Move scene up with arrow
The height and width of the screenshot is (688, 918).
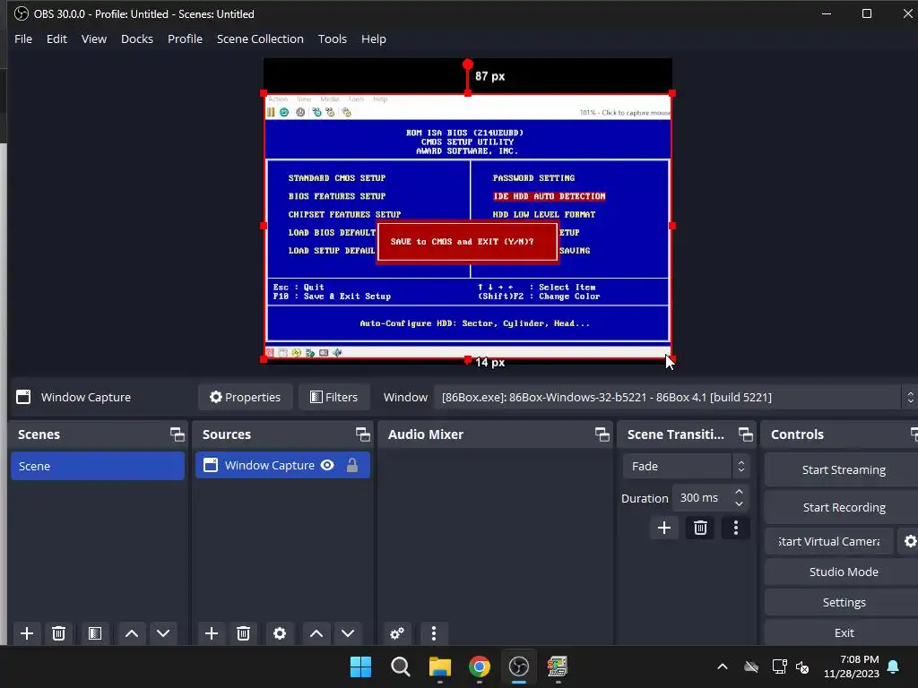132,633
